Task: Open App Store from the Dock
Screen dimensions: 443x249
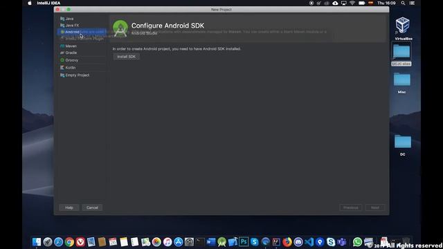Action: (x=179, y=242)
